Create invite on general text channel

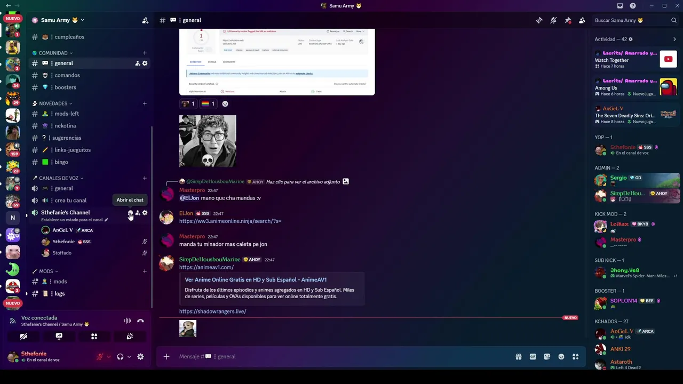pyautogui.click(x=137, y=63)
